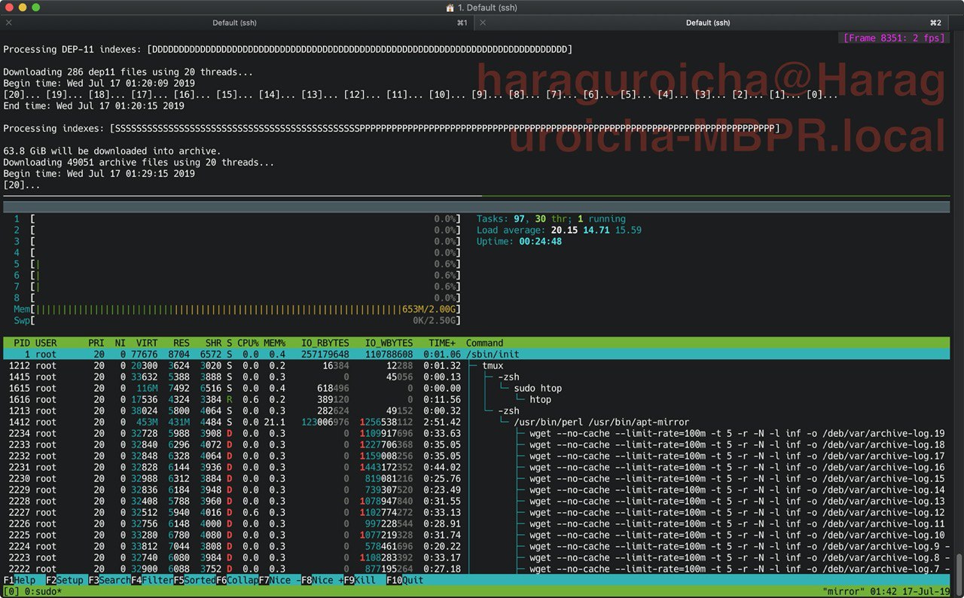The height and width of the screenshot is (598, 964).
Task: Quit htop via F10 Quit
Action: (405, 581)
